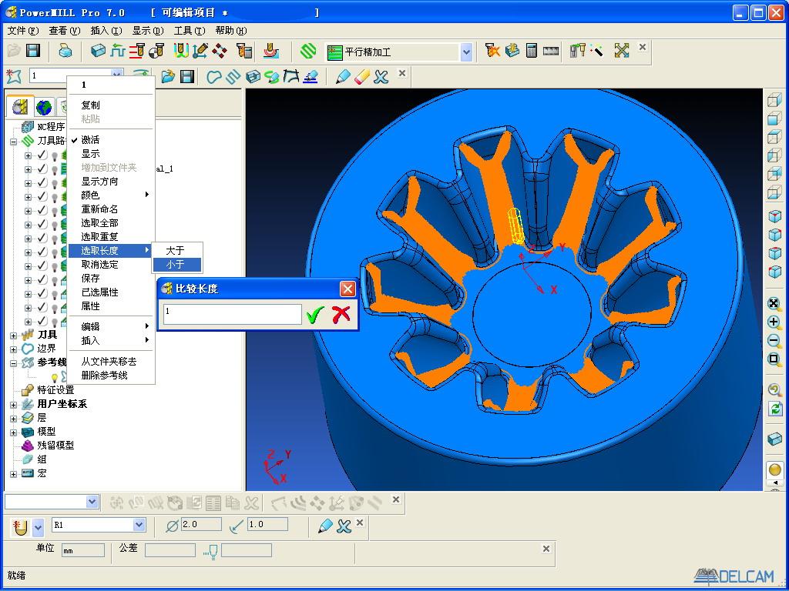Click the create pattern star icon
The image size is (789, 591).
[14, 76]
